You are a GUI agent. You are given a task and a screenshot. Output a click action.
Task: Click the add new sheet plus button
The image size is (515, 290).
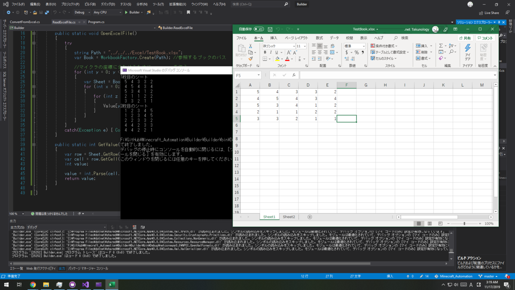point(310,217)
